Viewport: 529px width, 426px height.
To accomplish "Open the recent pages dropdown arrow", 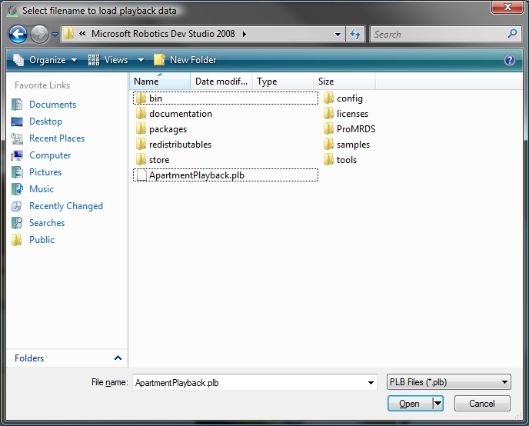I will coord(55,35).
